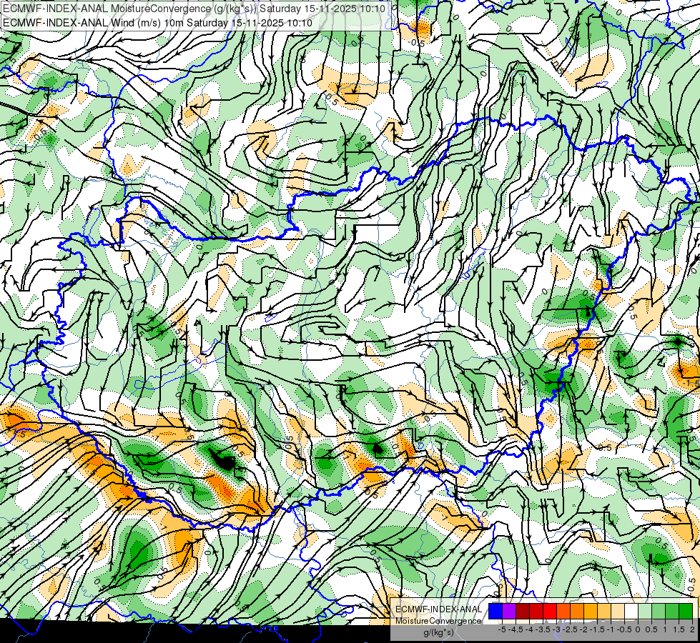Click the Wind (m/s) 10m title line
Image resolution: width=700 pixels, height=643 pixels.
point(157,22)
